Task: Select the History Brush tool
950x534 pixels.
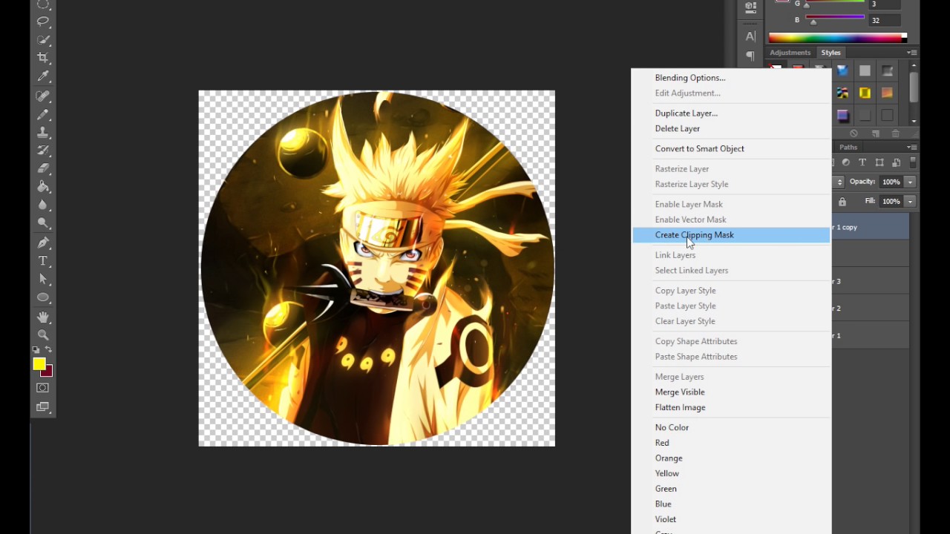Action: (43, 151)
